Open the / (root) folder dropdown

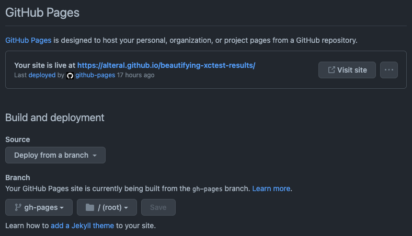(107, 207)
